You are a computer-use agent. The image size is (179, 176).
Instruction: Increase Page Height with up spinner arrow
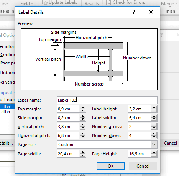coord(154,152)
